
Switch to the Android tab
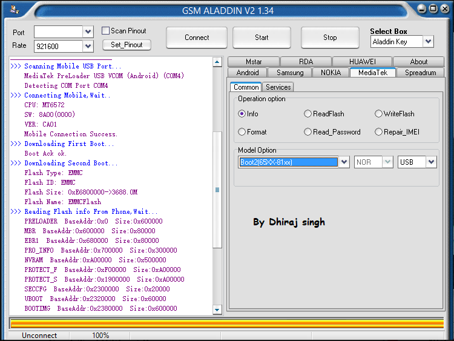[248, 73]
